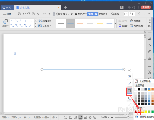Open the Shapes (形状) gallery button

pyautogui.click(x=5, y=23)
